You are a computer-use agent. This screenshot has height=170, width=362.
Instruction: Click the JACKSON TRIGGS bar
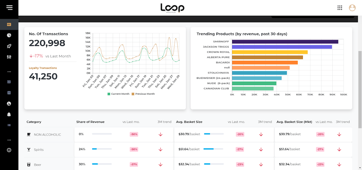[x=282, y=47]
